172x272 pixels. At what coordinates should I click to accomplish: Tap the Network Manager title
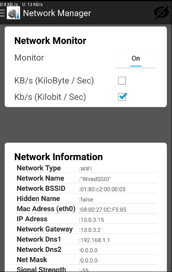click(x=57, y=13)
